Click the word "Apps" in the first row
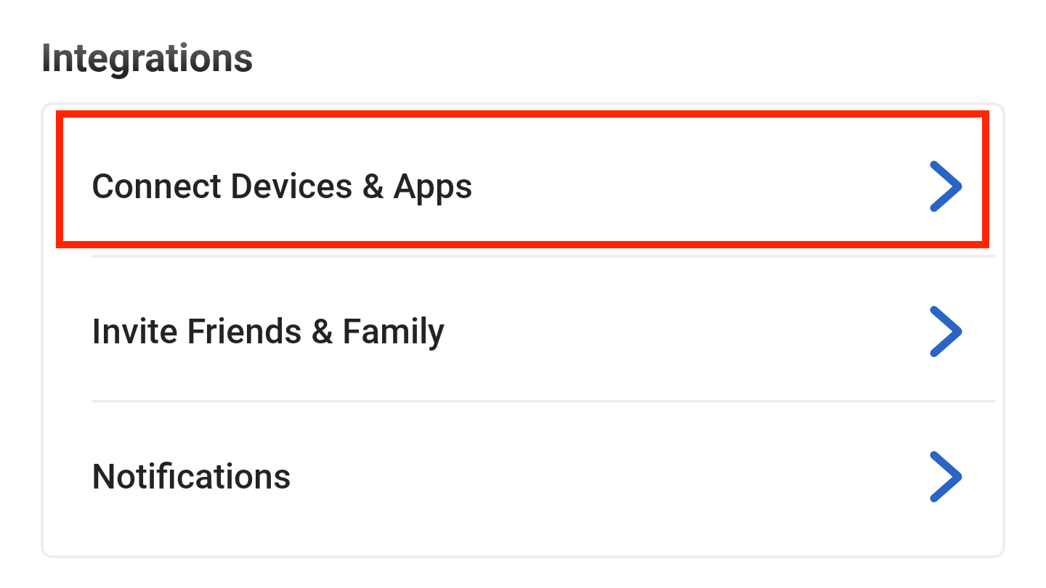Image resolution: width=1046 pixels, height=588 pixels. [x=433, y=187]
